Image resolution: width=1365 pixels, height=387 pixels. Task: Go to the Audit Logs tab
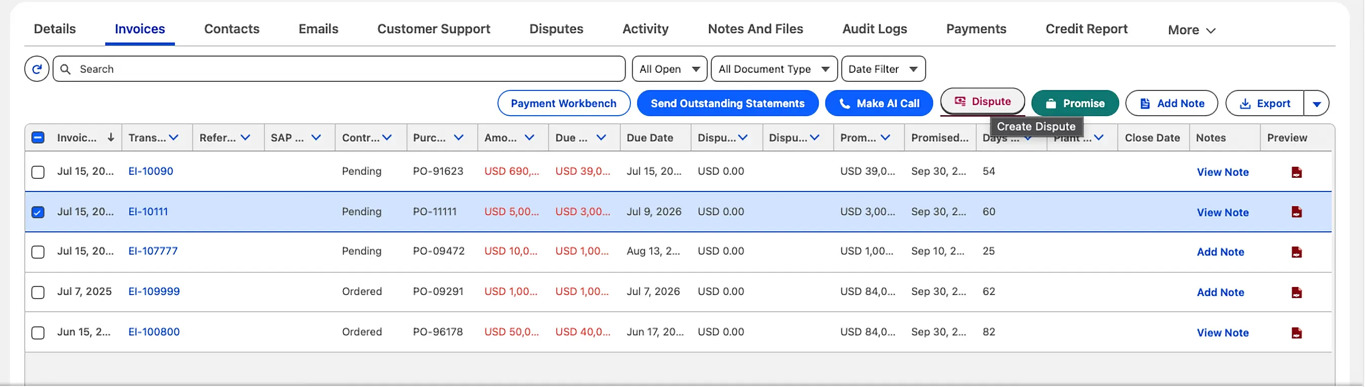click(874, 29)
